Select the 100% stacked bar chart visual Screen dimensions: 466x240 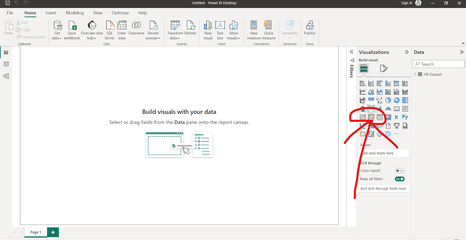397,83
